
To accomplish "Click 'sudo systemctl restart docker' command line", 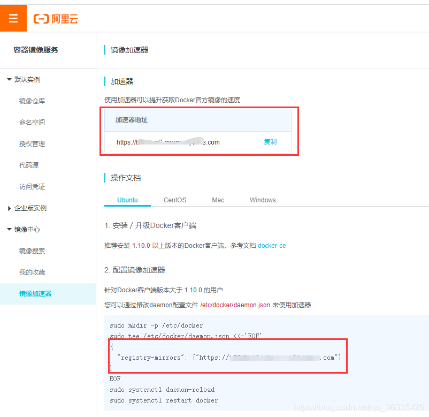I will pyautogui.click(x=164, y=400).
